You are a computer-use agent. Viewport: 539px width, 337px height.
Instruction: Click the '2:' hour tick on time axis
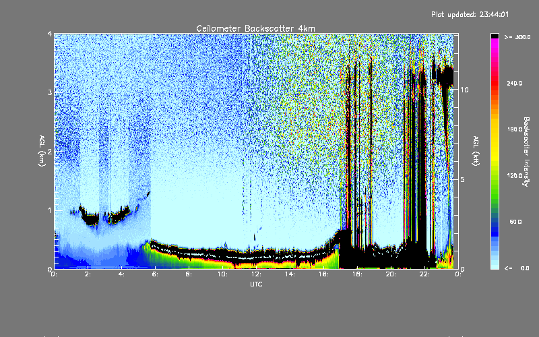[x=88, y=274]
